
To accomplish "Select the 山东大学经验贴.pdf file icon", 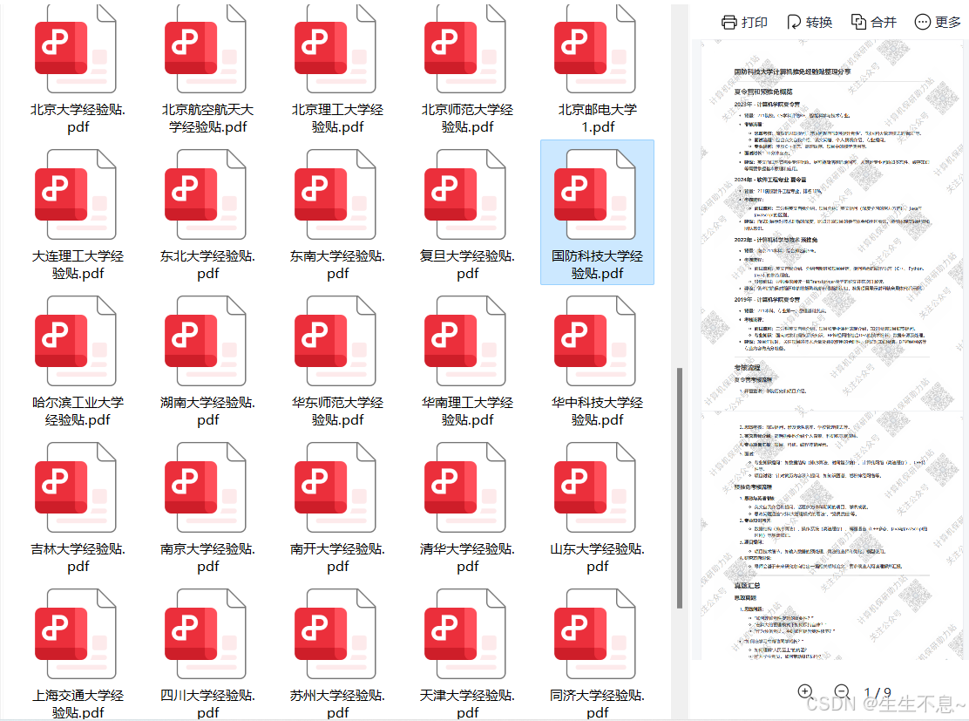I will (594, 487).
